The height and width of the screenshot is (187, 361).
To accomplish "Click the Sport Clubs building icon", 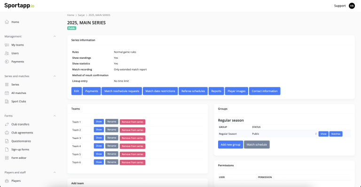I will click(x=7, y=101).
